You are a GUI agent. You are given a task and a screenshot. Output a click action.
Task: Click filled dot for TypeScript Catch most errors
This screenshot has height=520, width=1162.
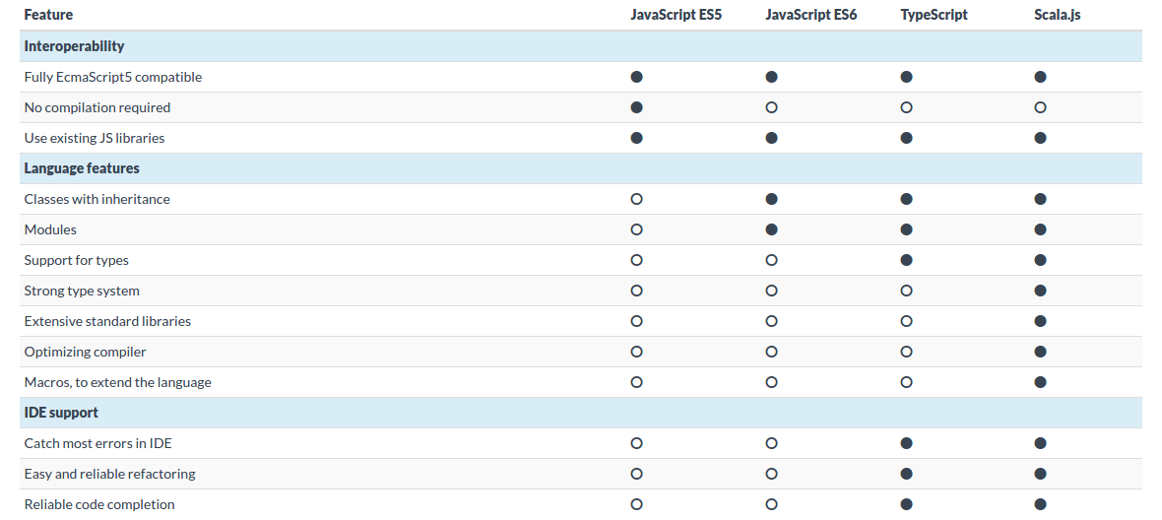pyautogui.click(x=906, y=444)
